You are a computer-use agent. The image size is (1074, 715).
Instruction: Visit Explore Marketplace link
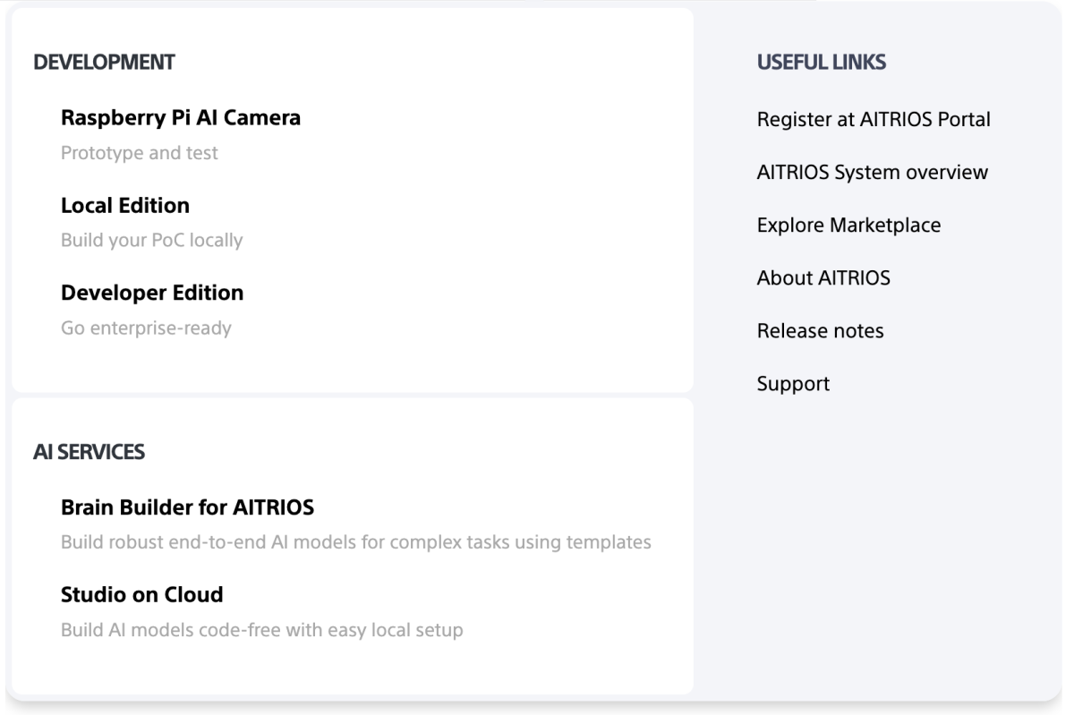click(848, 225)
